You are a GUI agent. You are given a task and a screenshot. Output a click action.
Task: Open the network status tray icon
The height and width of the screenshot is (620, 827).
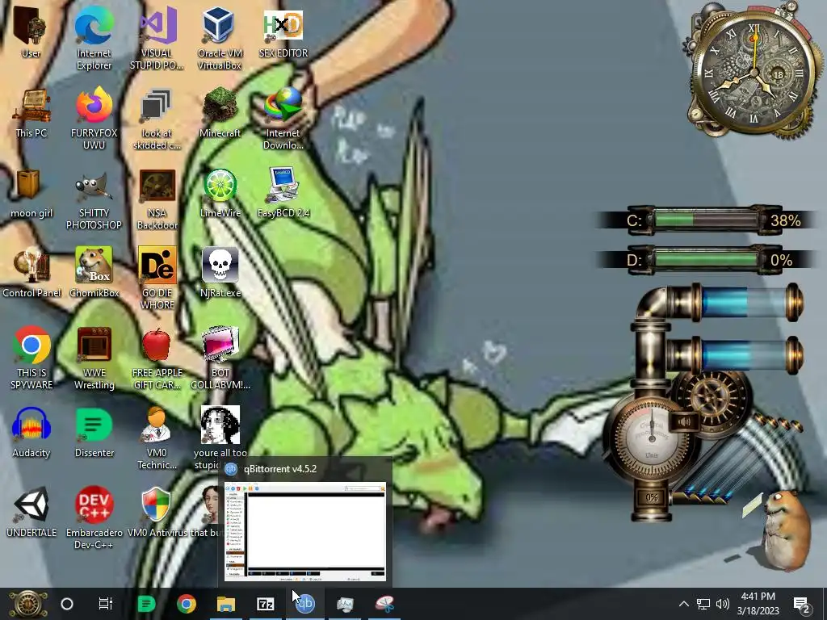703,604
